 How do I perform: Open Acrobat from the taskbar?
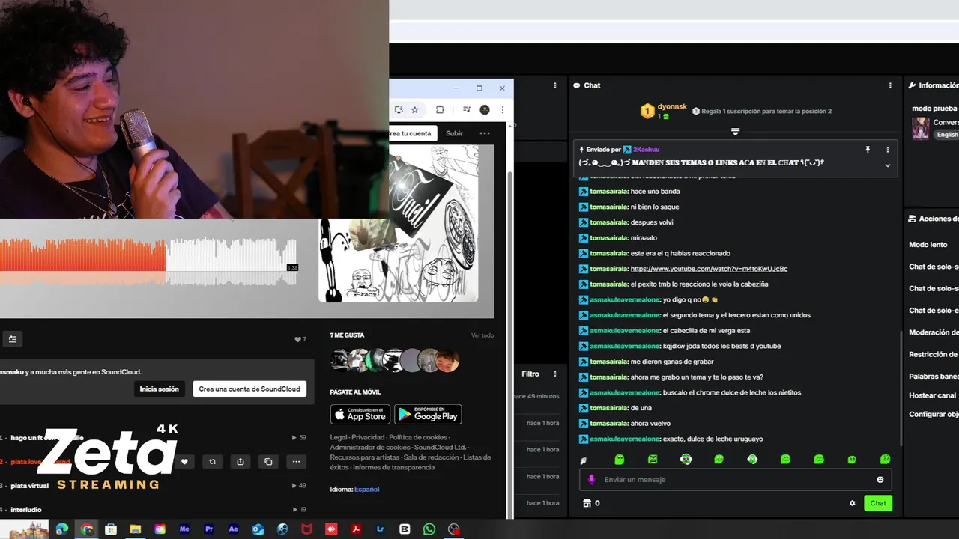point(356,529)
